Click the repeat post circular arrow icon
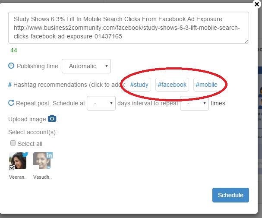Screen dimensions: 262x218 11,103
